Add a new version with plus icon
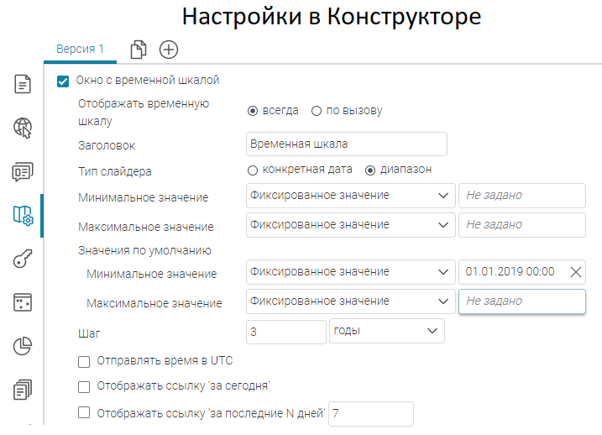This screenshot has width=602, height=435. (x=169, y=50)
